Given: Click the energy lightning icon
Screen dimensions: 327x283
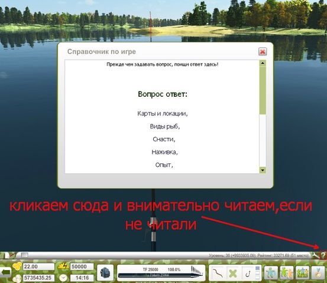Looking at the screenshot, I should coord(63,266).
